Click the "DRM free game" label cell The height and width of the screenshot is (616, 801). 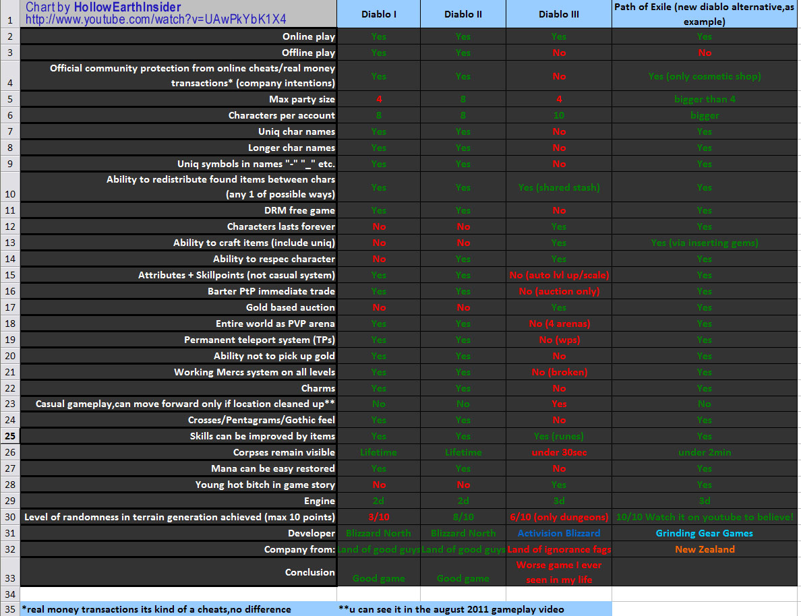tap(178, 210)
